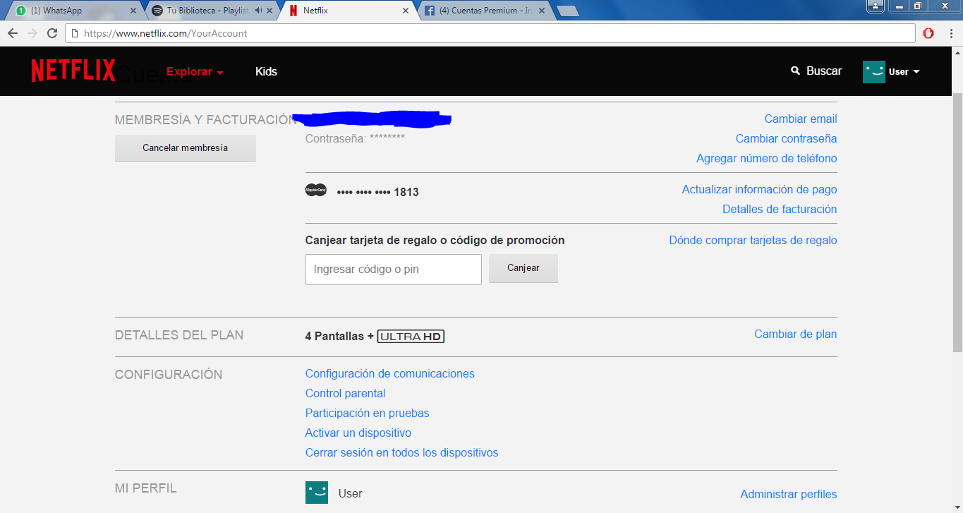The image size is (963, 513).
Task: Open Dónde comprar tarjetas de regalo link
Action: (x=753, y=241)
